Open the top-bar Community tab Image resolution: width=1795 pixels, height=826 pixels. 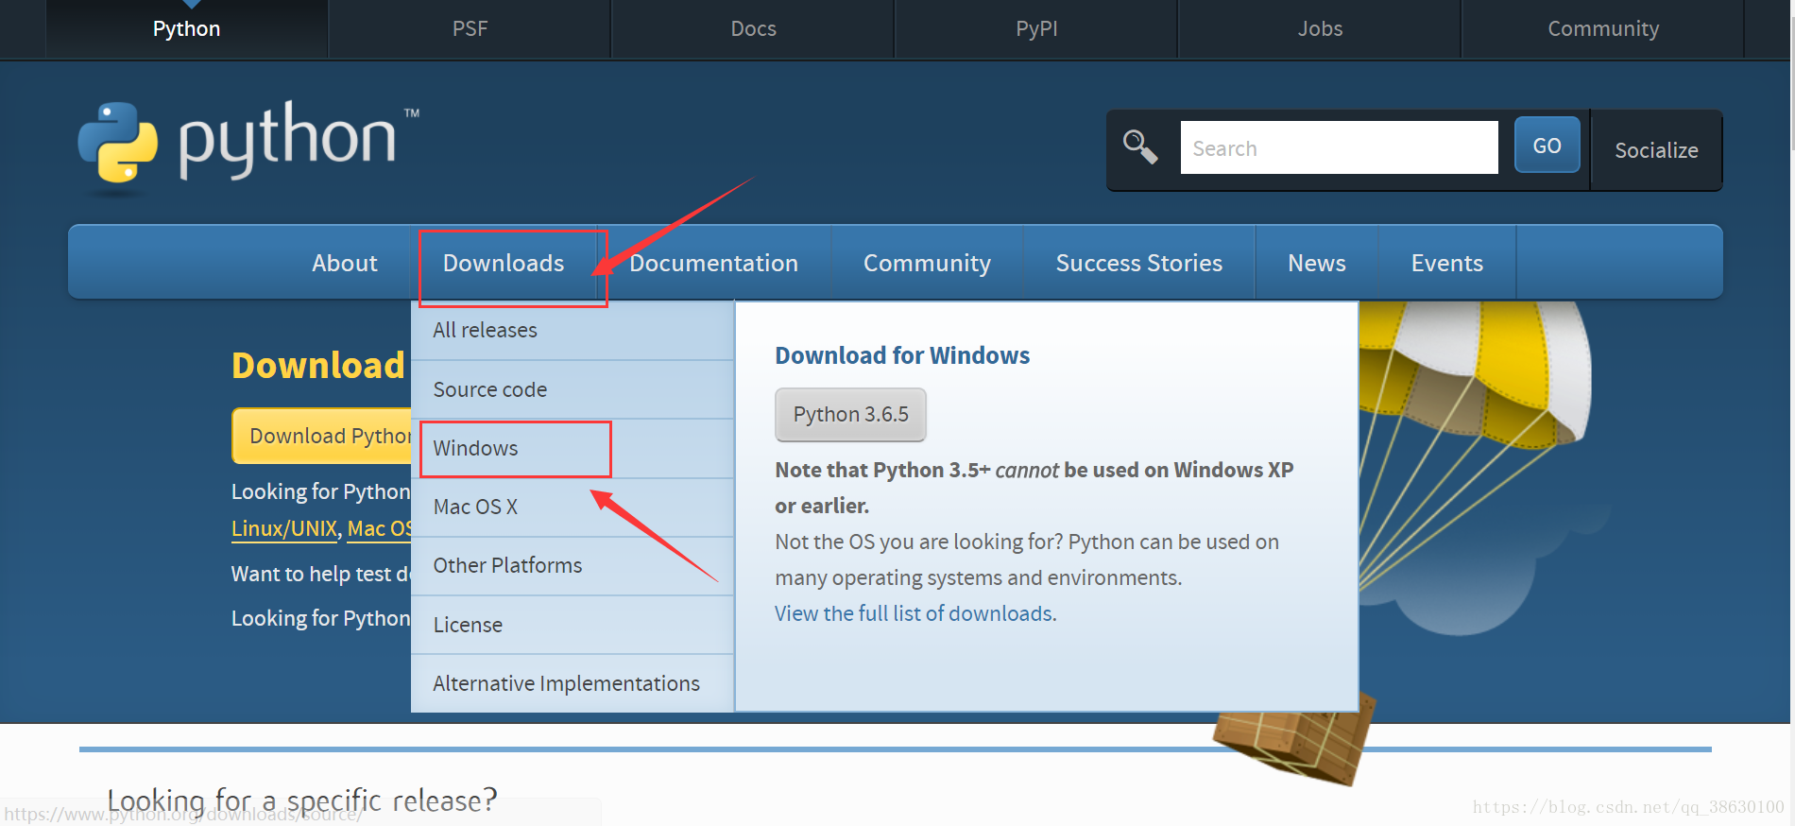click(1603, 29)
